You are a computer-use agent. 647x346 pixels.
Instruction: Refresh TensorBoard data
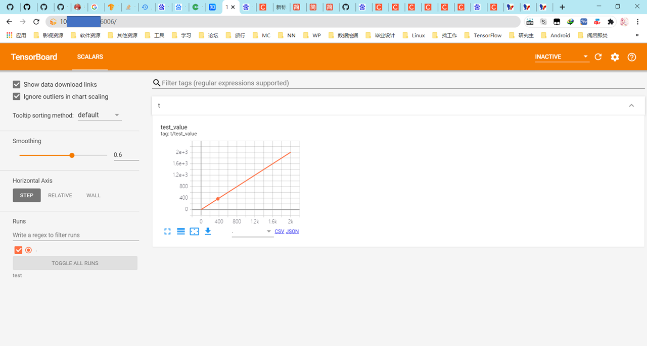coord(598,57)
